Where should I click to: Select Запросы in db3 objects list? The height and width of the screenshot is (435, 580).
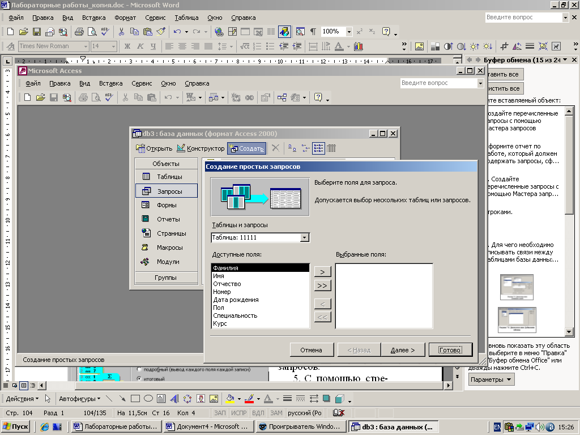[167, 191]
